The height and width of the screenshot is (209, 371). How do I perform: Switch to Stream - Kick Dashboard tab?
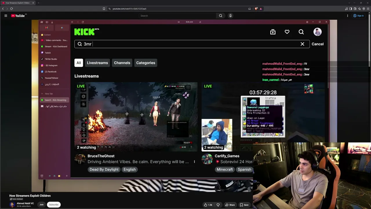tap(54, 46)
